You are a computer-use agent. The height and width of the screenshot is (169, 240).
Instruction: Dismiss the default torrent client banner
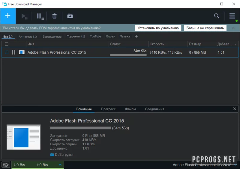[x=233, y=28]
